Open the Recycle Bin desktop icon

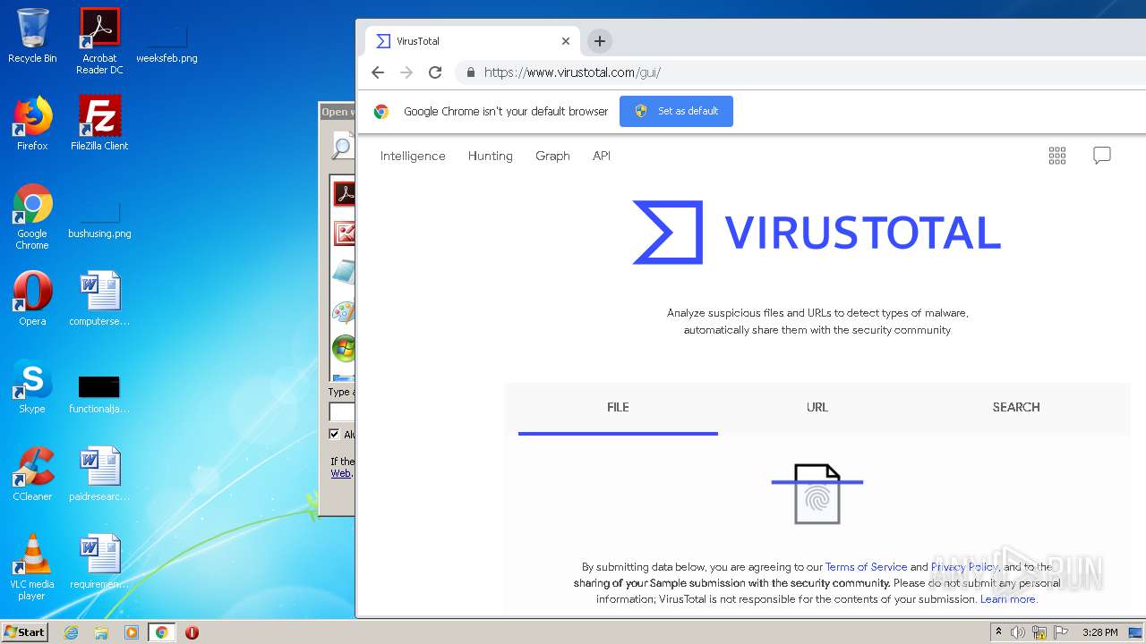click(x=32, y=37)
